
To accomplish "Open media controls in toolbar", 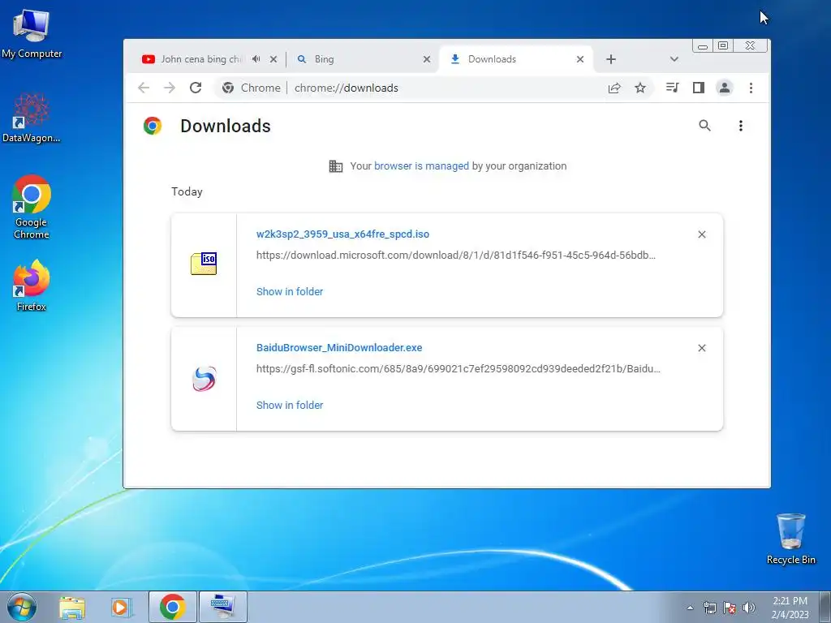I will [x=673, y=88].
